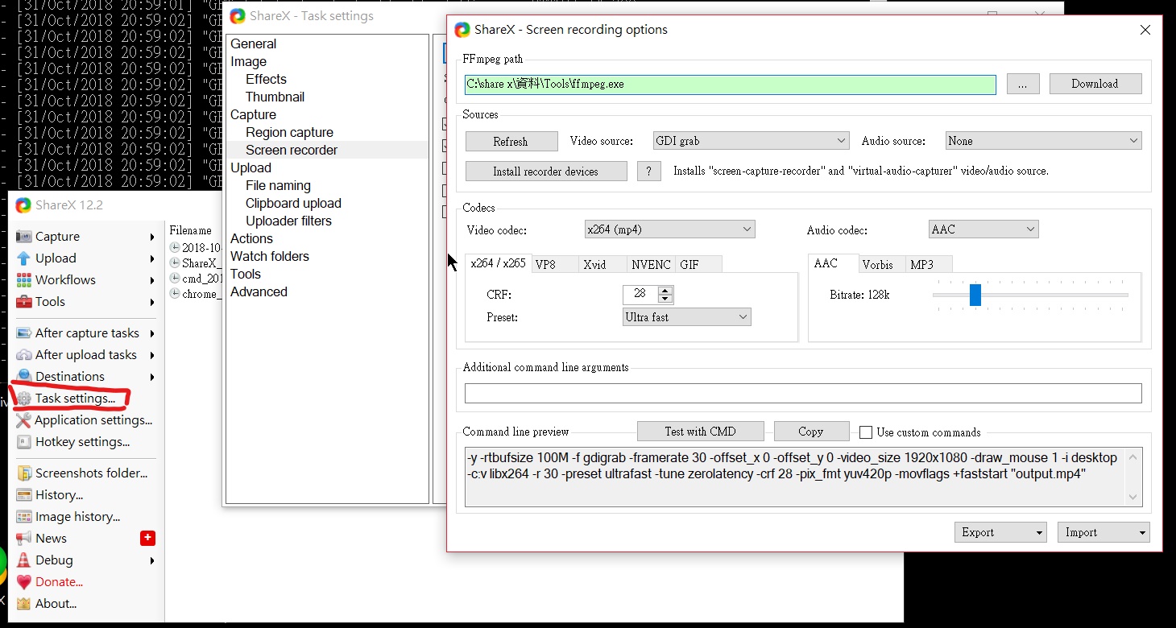Select Clipboard upload in Task settings tree
Viewport: 1176px width, 628px height.
[293, 204]
